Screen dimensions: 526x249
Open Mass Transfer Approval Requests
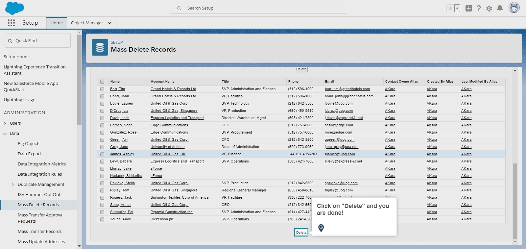[x=40, y=218]
